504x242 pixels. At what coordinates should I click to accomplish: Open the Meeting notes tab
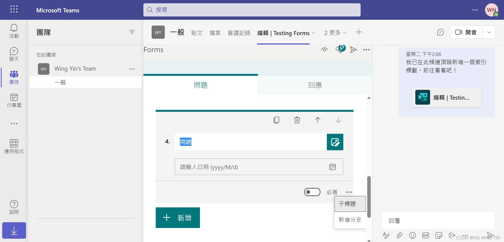pos(239,33)
